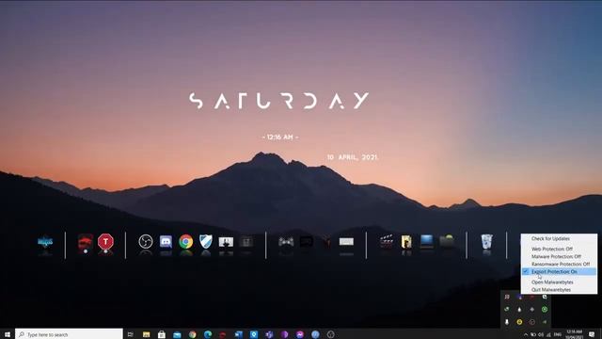Collapse the hidden tray icons chevron
This screenshot has height=339, width=602.
526,335
